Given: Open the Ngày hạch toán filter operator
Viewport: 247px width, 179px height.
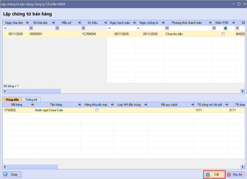Looking at the screenshot, I should pyautogui.click(x=110, y=28).
